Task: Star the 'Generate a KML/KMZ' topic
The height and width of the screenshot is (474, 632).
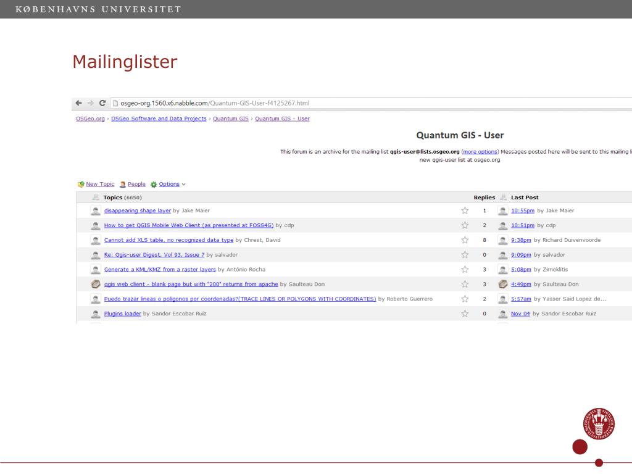Action: coord(465,269)
